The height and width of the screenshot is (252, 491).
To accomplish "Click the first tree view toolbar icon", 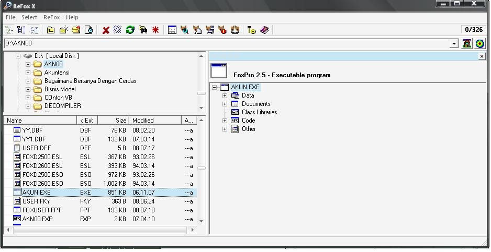I will click(9, 30).
